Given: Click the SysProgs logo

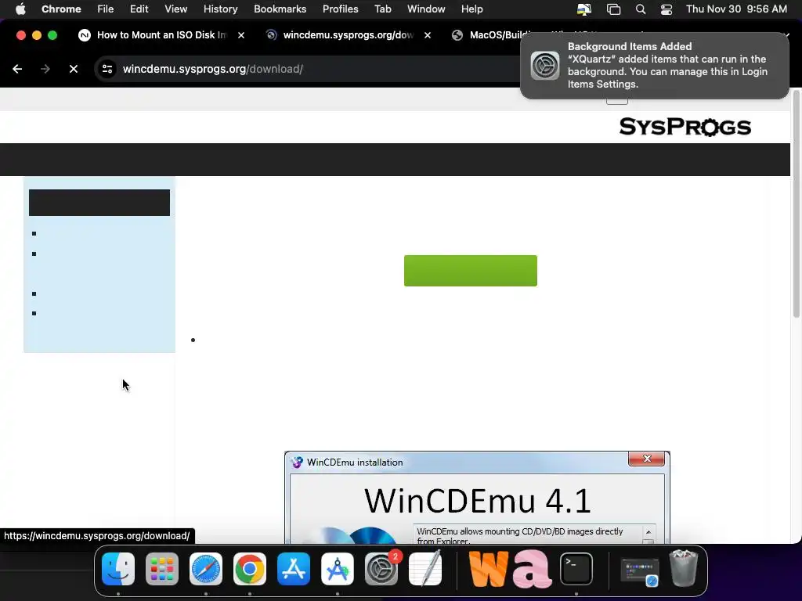Looking at the screenshot, I should point(685,127).
